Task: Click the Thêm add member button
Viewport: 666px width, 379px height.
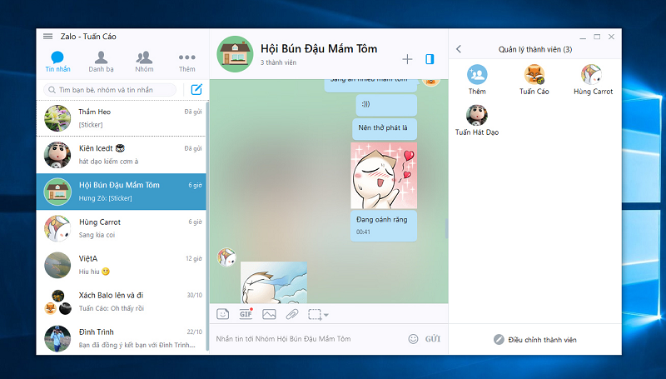Action: coord(477,80)
